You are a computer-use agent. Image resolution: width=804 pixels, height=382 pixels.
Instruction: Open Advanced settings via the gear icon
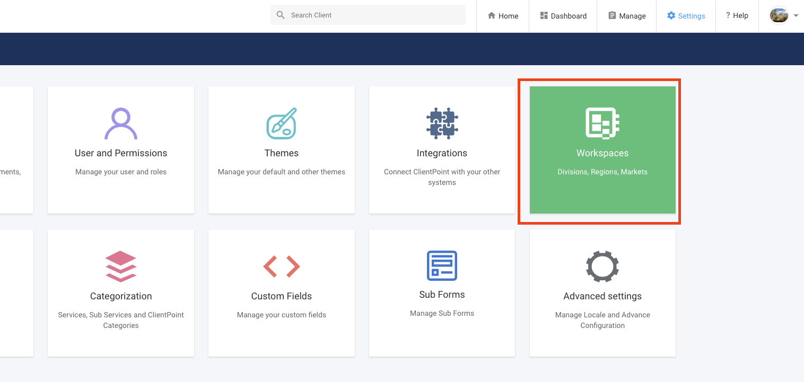pos(602,266)
